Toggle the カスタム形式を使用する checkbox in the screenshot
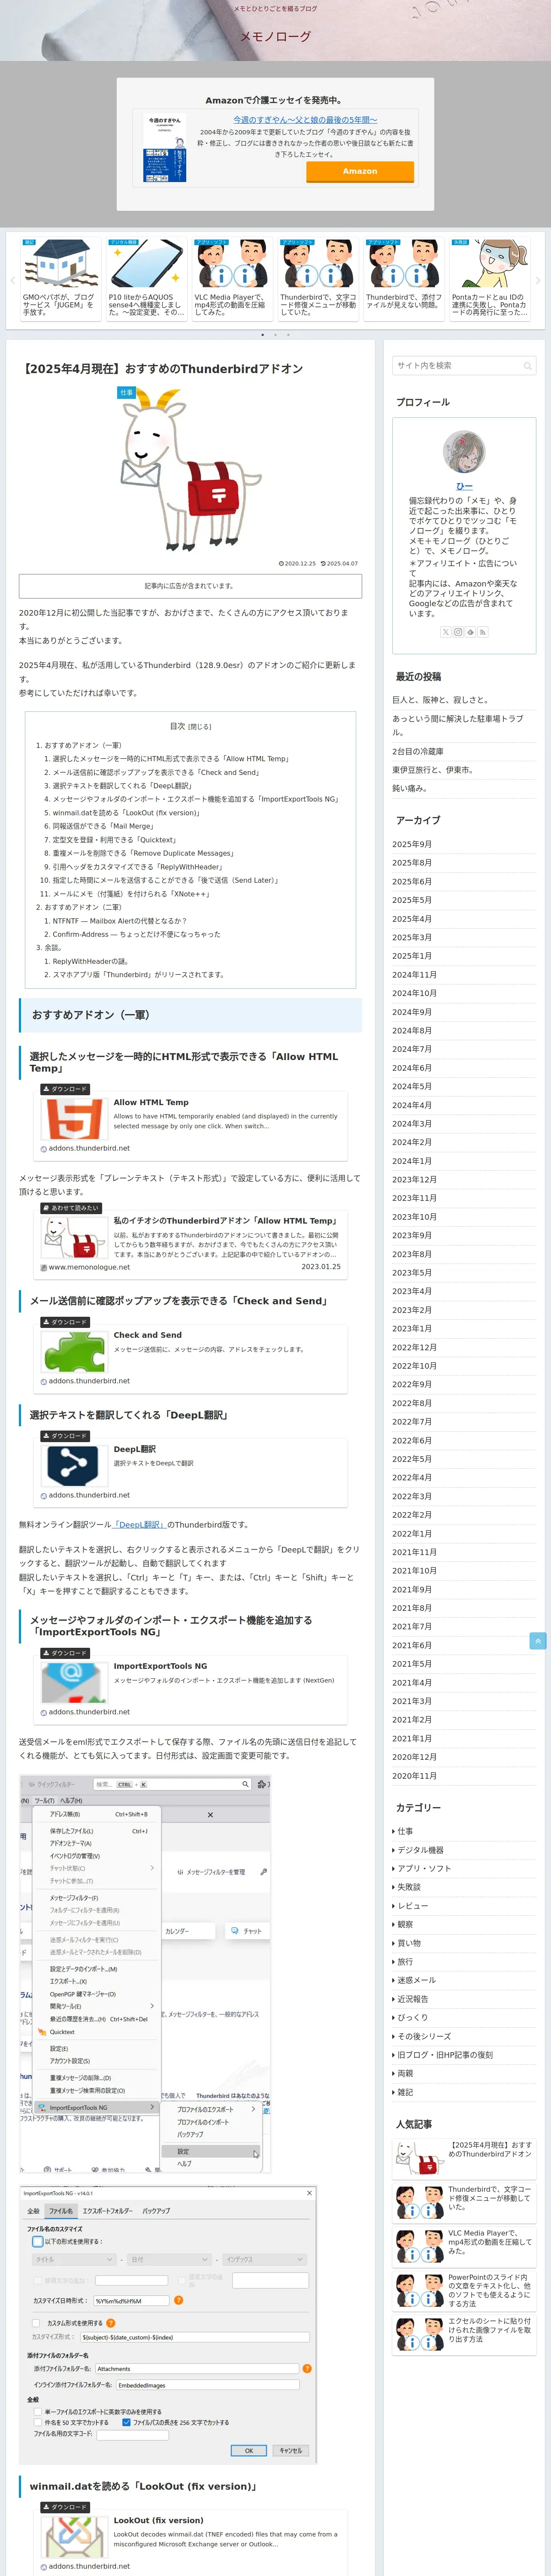Viewport: 551px width, 2576px height. tap(37, 2323)
